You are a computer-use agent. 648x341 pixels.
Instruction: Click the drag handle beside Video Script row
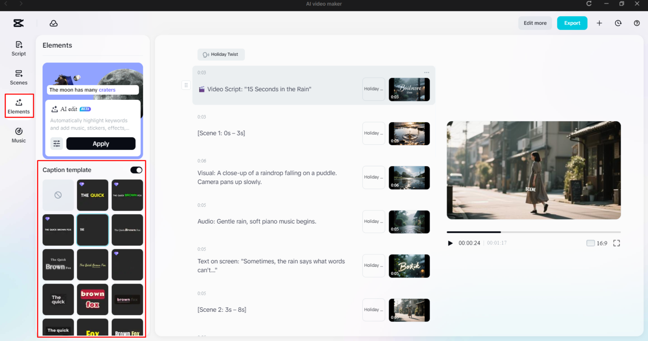pos(186,85)
